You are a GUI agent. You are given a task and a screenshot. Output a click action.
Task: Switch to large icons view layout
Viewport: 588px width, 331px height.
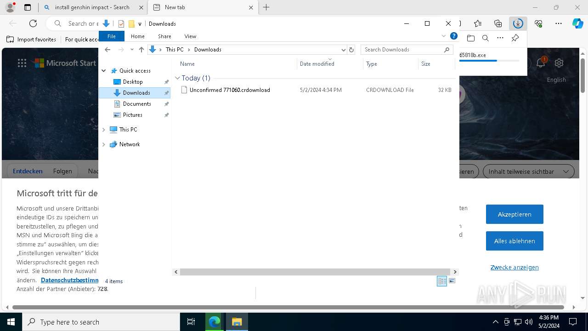pos(452,281)
